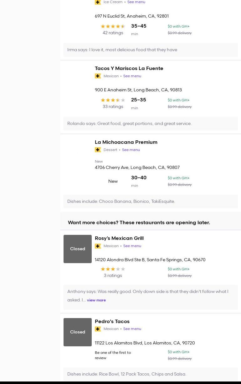The height and width of the screenshot is (384, 241).
Task: Click the GH+ badge for Rosy's Mexican Grill
Action: point(98,246)
